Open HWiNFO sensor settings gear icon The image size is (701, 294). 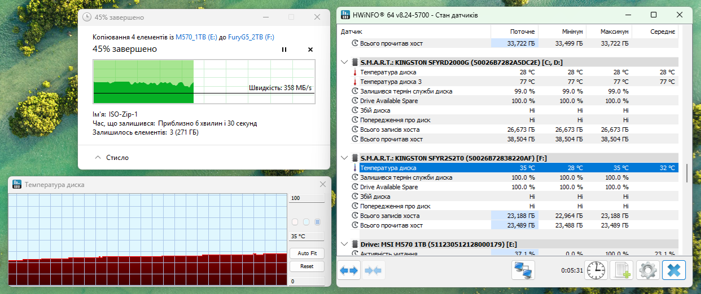[647, 271]
